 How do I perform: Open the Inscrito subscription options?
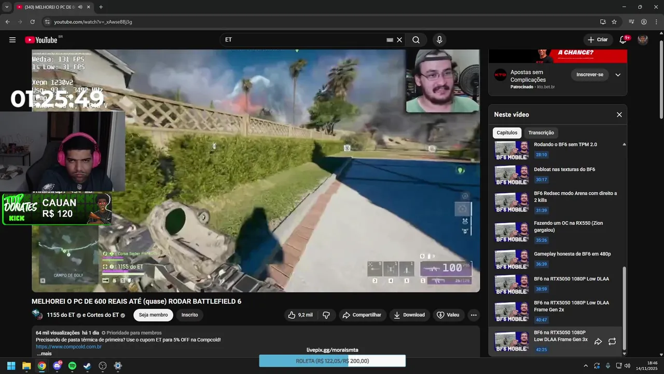[x=189, y=315]
